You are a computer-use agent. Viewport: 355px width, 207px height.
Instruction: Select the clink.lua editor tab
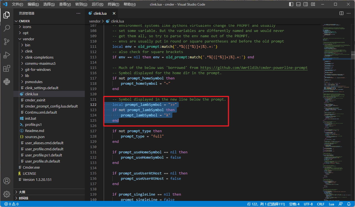102,13
